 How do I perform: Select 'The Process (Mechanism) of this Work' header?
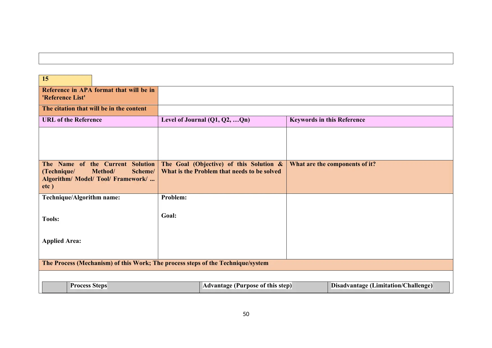(246, 265)
